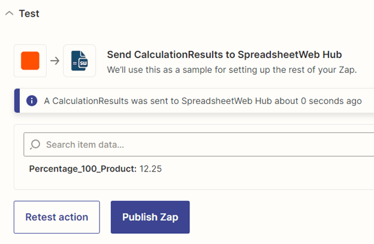Select the Percentage_100_Product field label
Screen dimensions: 374x244
(x=83, y=169)
